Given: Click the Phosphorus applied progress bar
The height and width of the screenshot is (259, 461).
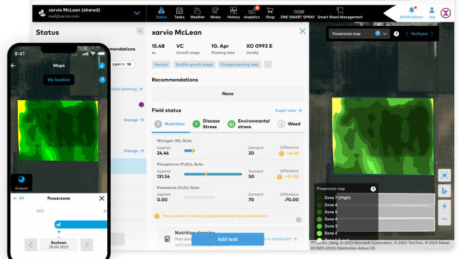Looking at the screenshot, I should coord(213,174).
